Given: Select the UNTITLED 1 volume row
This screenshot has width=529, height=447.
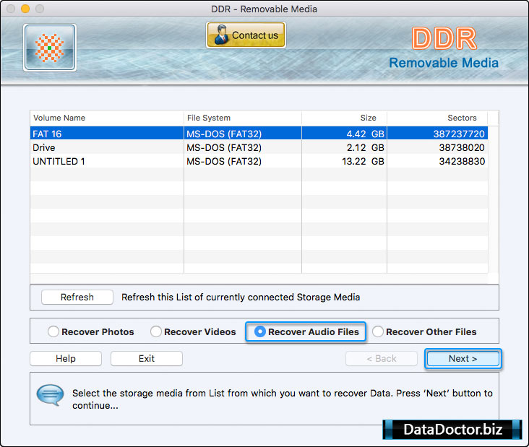Looking at the screenshot, I should [x=259, y=161].
